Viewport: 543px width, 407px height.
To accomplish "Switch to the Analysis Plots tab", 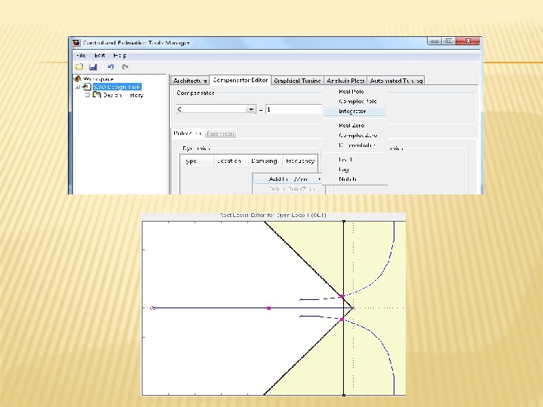I will (x=345, y=81).
